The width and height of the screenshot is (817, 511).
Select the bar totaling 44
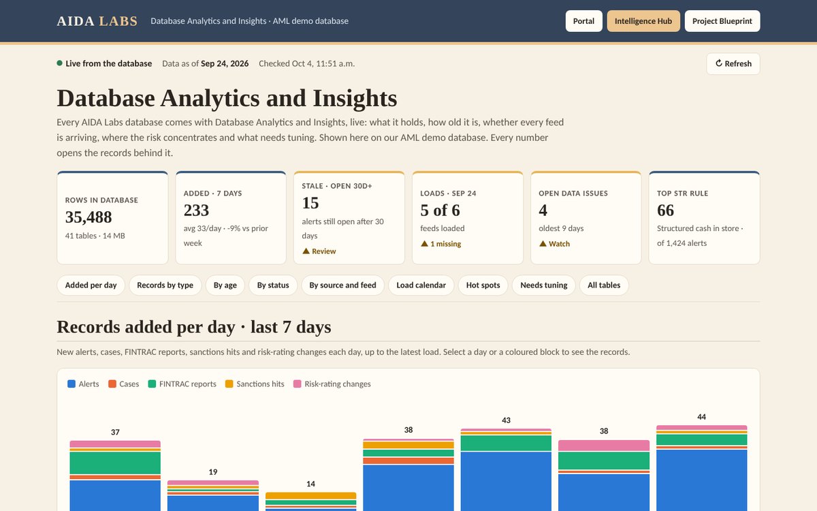[x=702, y=468]
